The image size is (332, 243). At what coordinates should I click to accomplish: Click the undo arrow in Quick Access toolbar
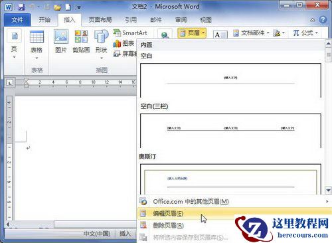click(32, 7)
